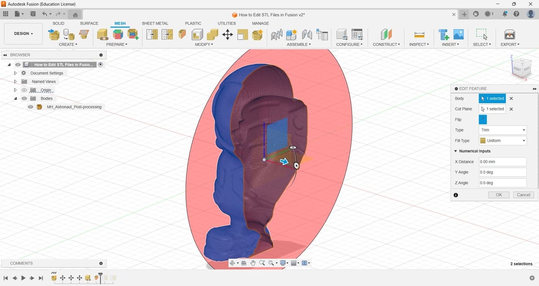
Task: Collapse the Bodies folder node
Action: pos(15,98)
